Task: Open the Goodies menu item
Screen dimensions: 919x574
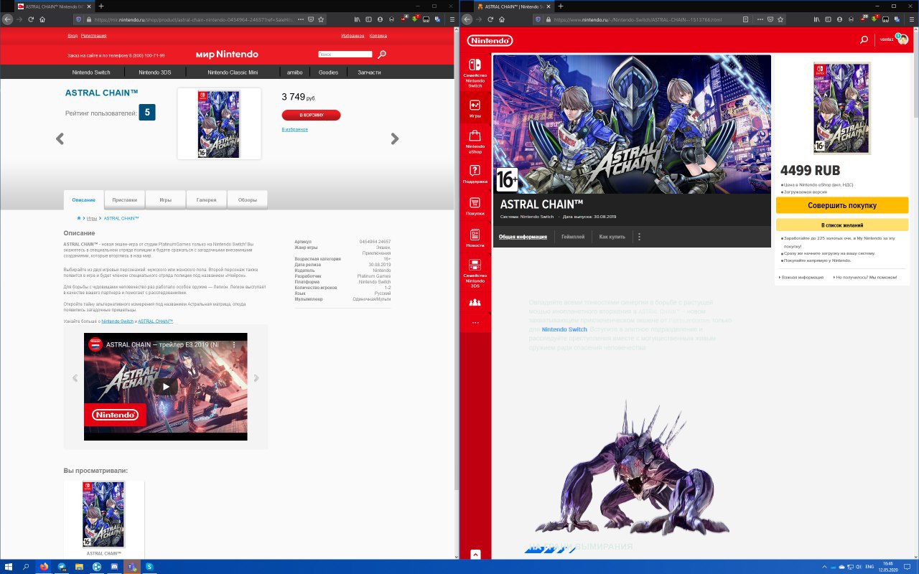Action: [328, 72]
